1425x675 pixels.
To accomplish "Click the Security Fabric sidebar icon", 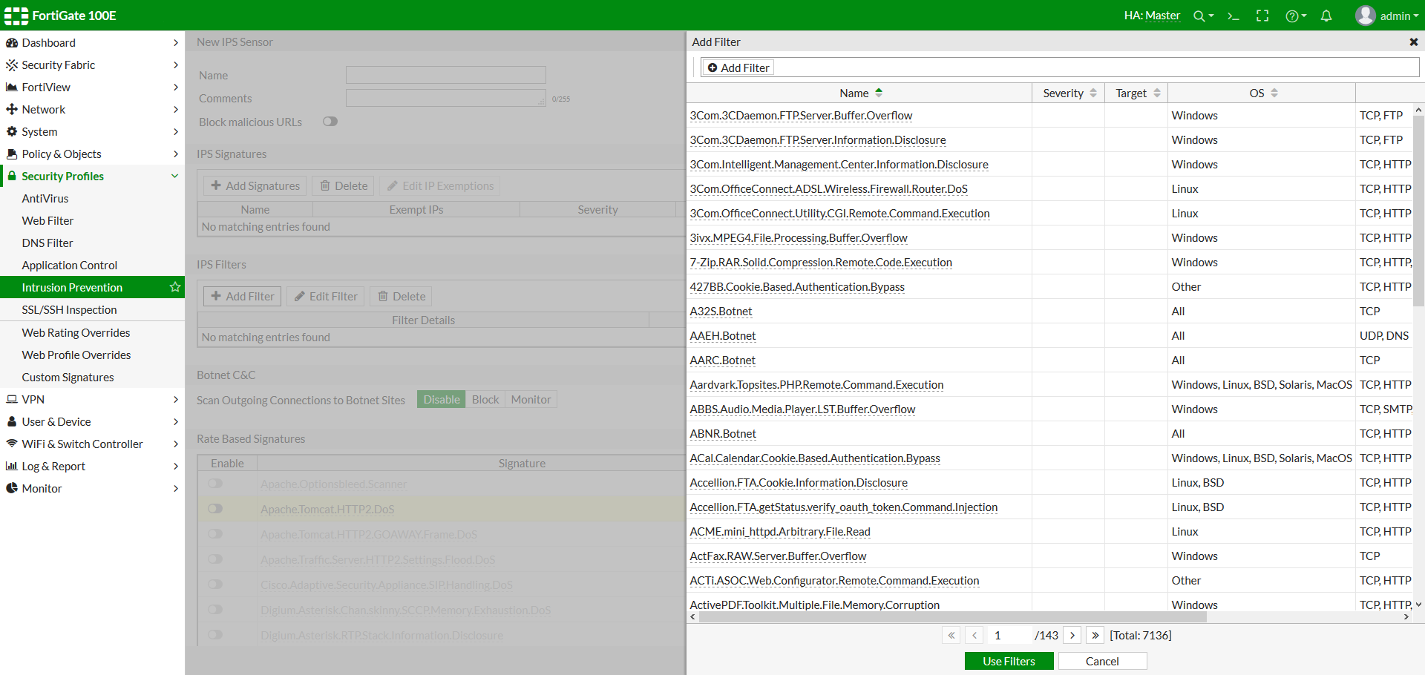I will [x=12, y=65].
